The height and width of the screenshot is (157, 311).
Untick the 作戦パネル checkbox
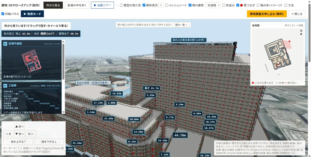click(x=3, y=14)
